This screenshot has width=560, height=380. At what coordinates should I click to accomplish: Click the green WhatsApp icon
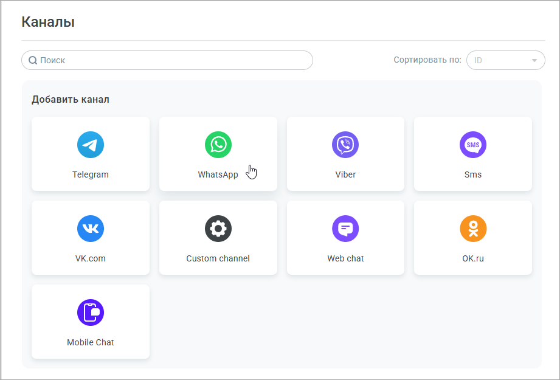218,145
